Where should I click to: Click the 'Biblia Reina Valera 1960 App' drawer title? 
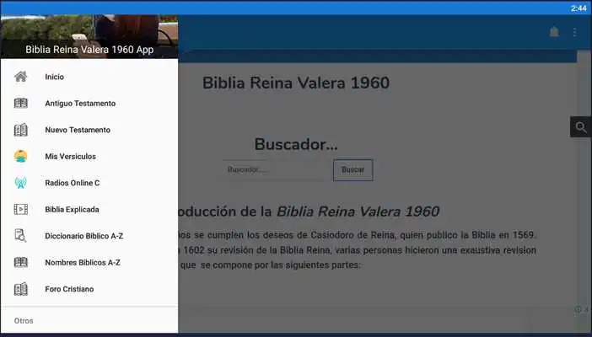point(89,50)
